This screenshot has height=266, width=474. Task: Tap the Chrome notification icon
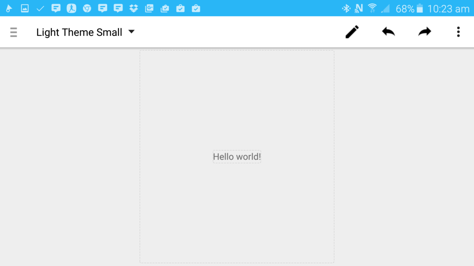87,8
